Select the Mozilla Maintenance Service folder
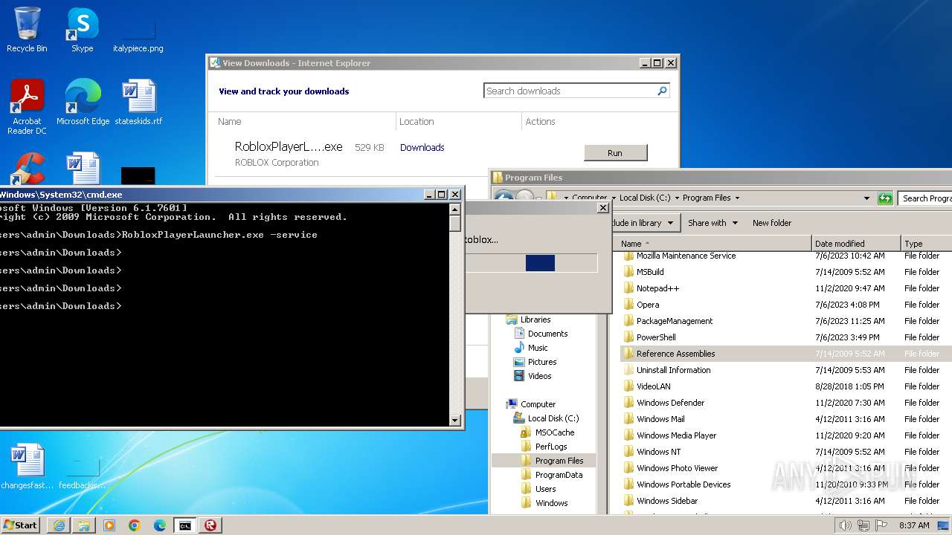 click(686, 256)
